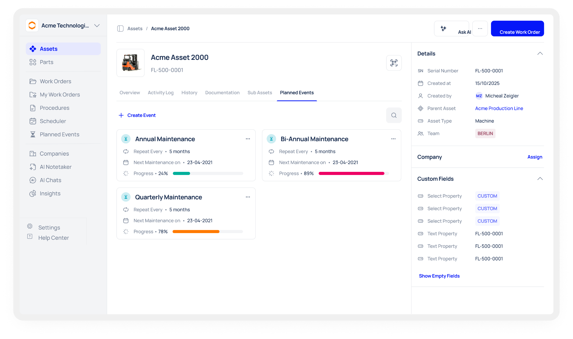Click the Acme Production Line link
Viewport: 573px width, 339px height.
[499, 108]
